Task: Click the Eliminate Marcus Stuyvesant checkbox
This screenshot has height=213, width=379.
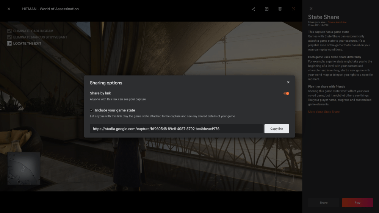Action: (9, 37)
